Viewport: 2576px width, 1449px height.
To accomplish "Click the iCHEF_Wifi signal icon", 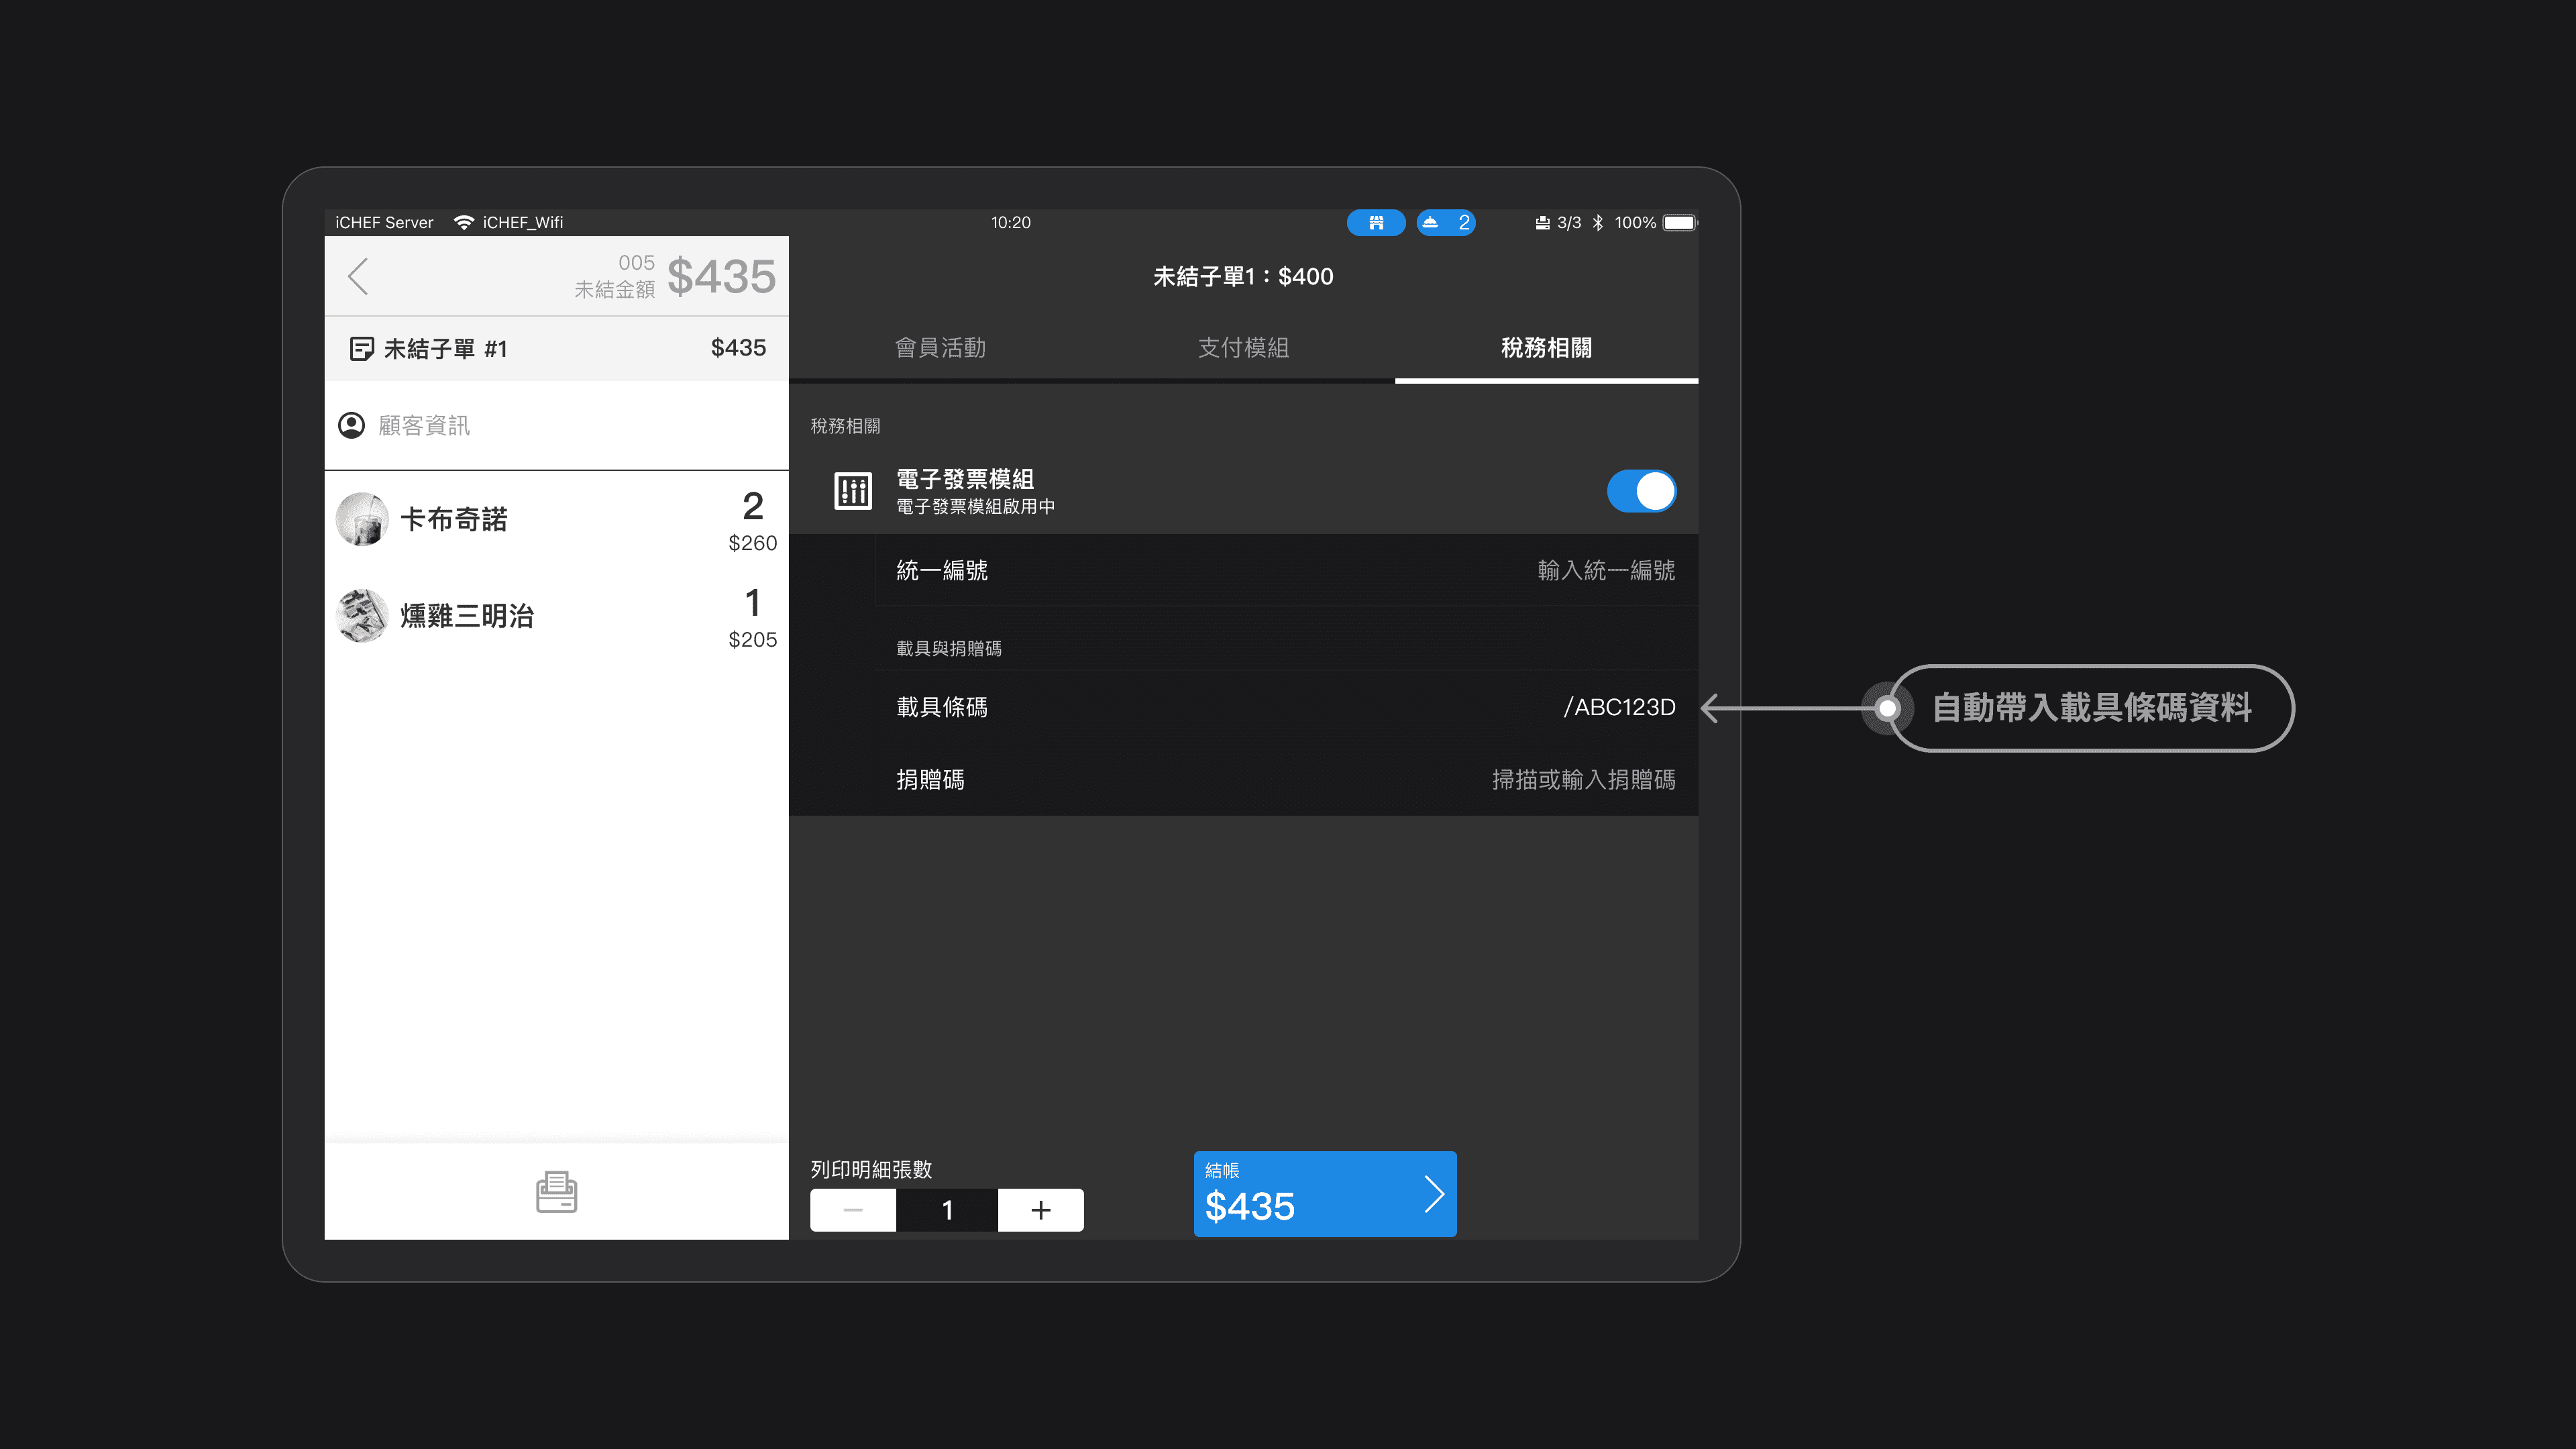I will click(463, 222).
